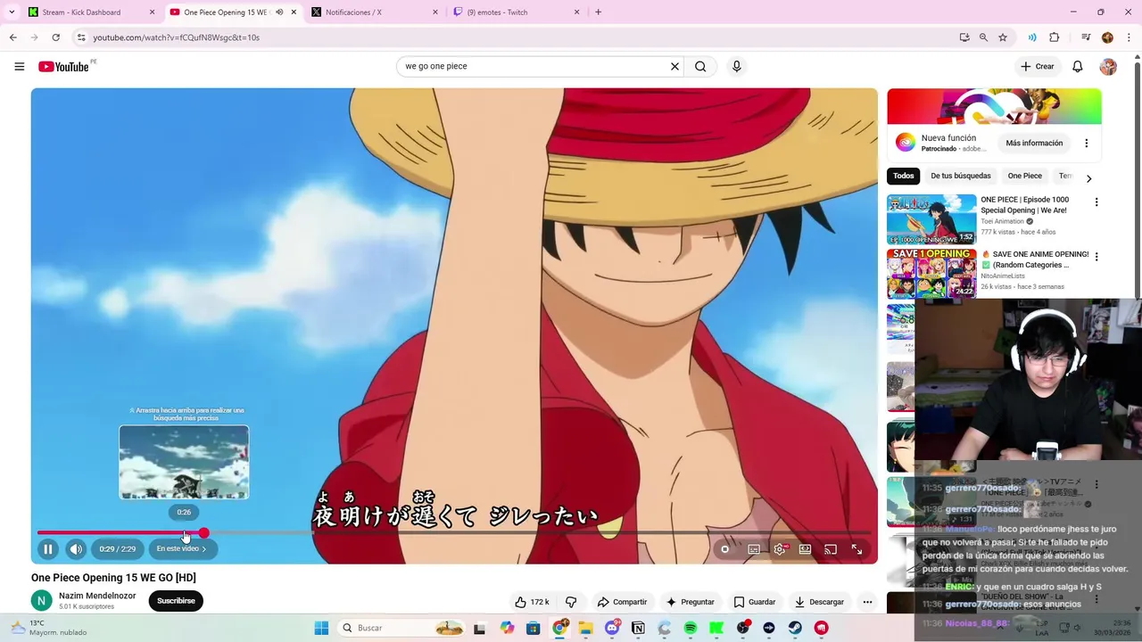The image size is (1142, 642).
Task: Show more filter chips with arrow
Action: (x=1088, y=178)
